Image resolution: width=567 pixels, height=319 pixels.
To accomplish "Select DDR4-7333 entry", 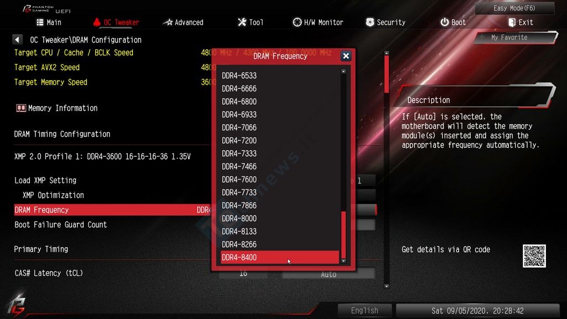I will coord(280,154).
